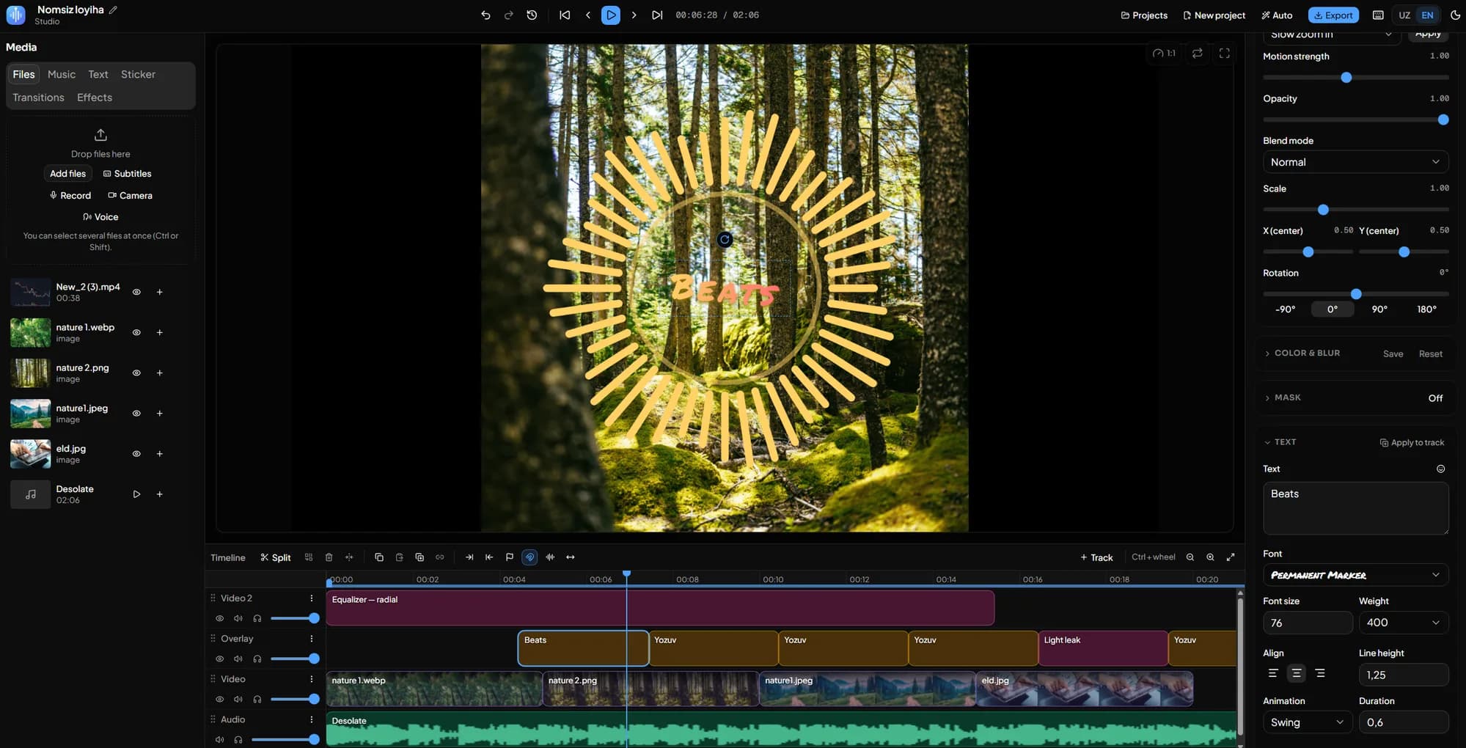Open the Weight 400 dropdown
1466x748 pixels.
tap(1403, 623)
